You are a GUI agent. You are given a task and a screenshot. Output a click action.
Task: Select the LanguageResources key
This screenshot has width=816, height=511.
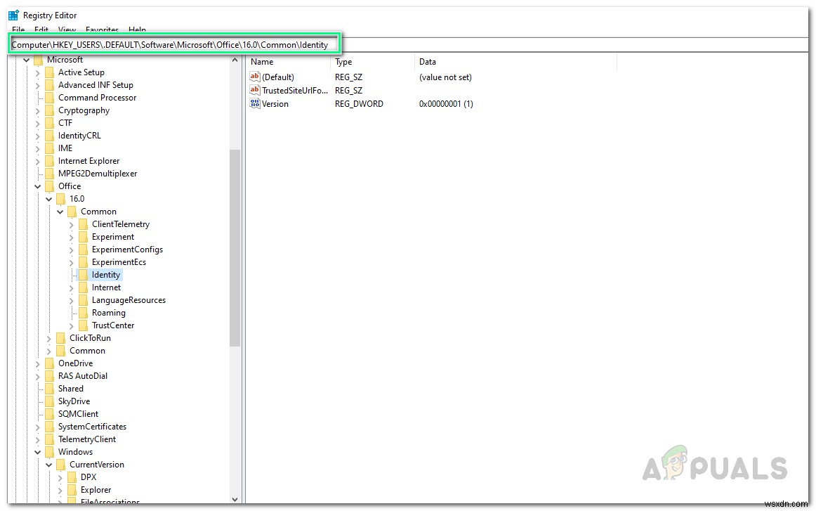coord(129,301)
